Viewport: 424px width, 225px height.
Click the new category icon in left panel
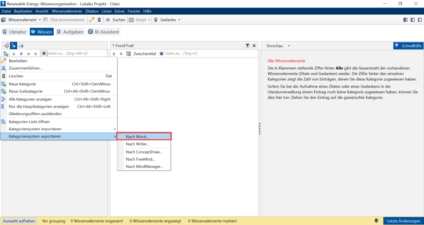[6, 54]
